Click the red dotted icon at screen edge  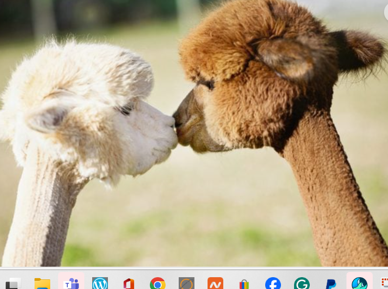386,283
